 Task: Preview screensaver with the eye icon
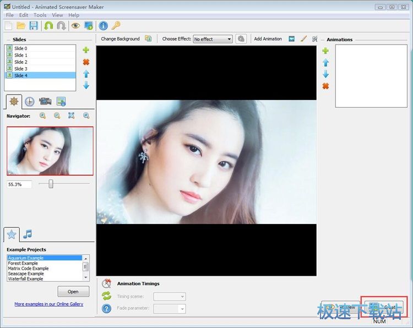75,25
